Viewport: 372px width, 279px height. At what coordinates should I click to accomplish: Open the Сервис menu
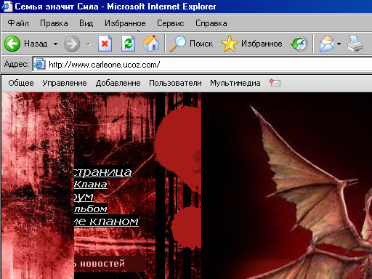click(171, 23)
